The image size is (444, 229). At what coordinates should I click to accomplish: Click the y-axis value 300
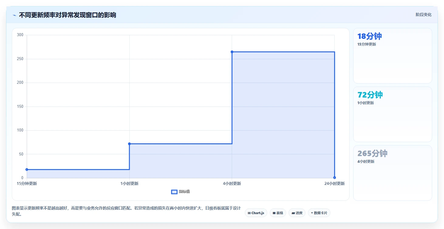click(x=20, y=35)
